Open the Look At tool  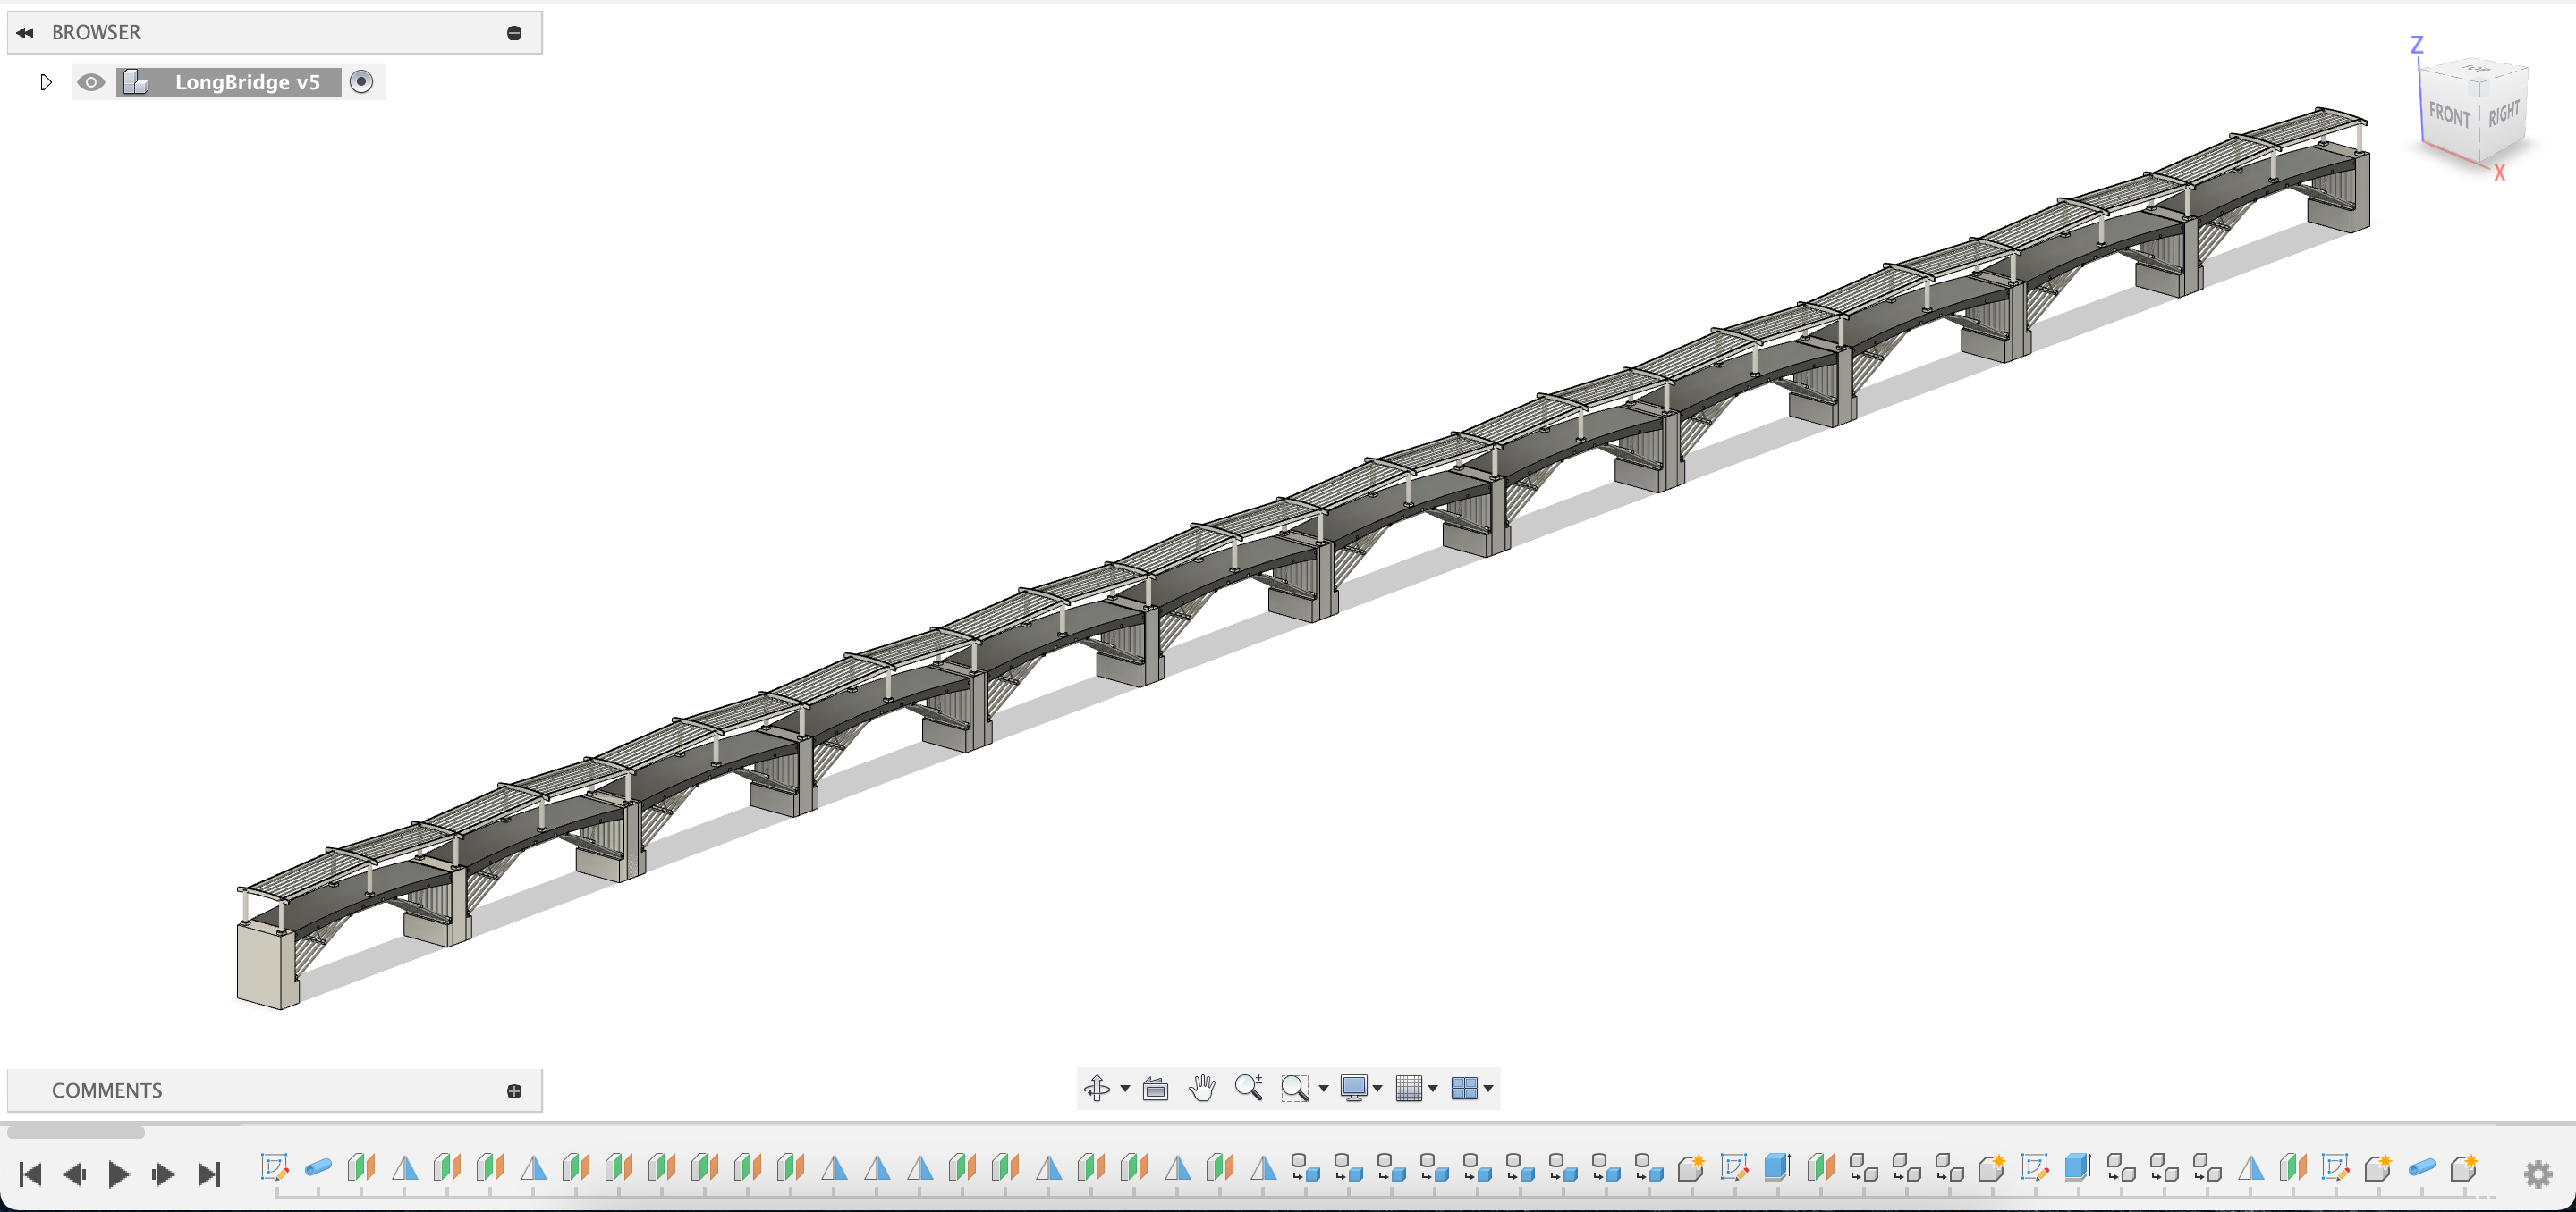pos(1155,1088)
